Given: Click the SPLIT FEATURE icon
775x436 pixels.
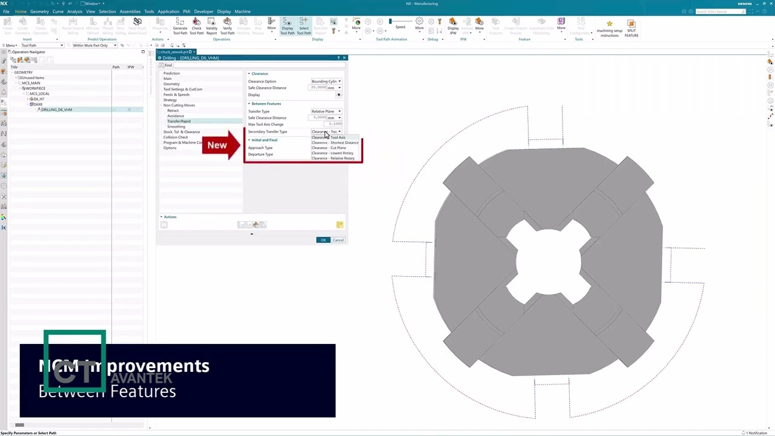Looking at the screenshot, I should (x=631, y=24).
